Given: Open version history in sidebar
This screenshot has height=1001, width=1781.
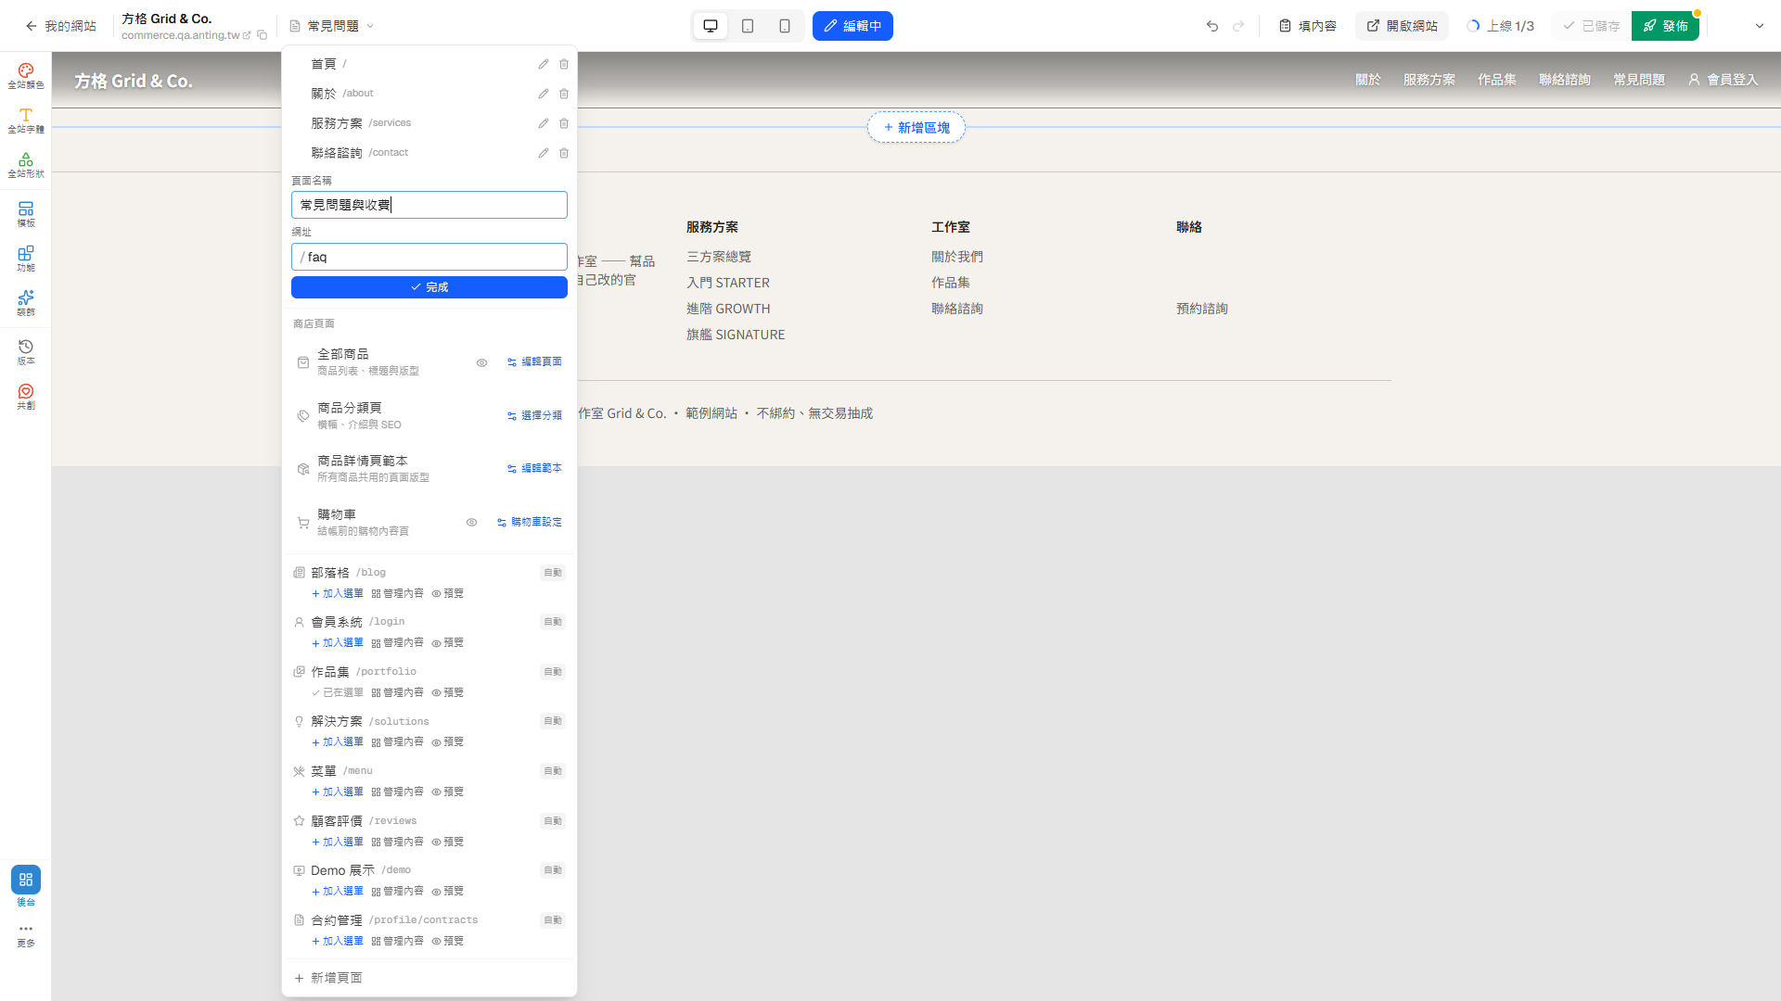Looking at the screenshot, I should 26,352.
